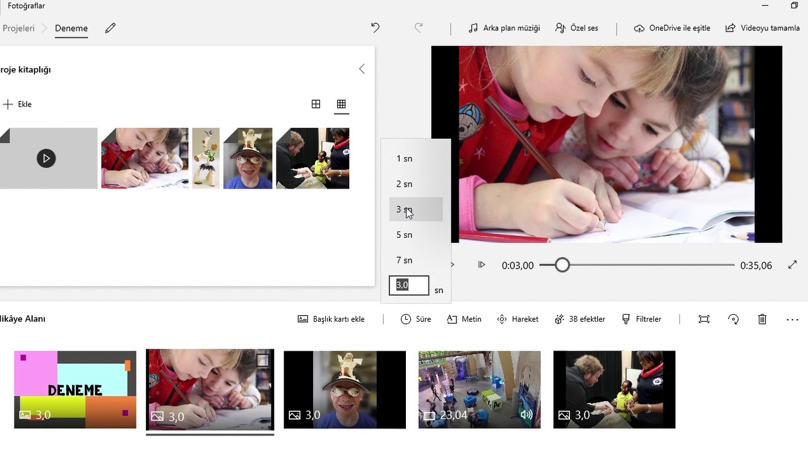Open 3B efektler tool
The width and height of the screenshot is (808, 454).
click(x=579, y=319)
